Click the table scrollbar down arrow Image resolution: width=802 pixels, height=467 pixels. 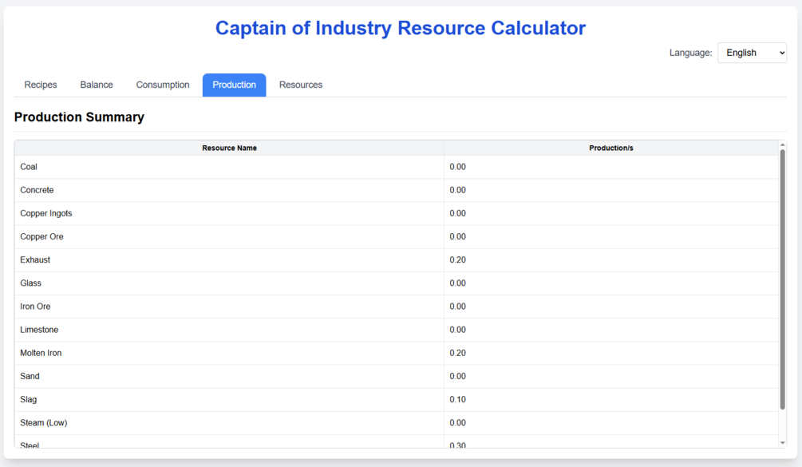[782, 442]
